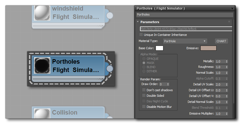Click the Emissive Multiplier spinner arrows

point(227,114)
